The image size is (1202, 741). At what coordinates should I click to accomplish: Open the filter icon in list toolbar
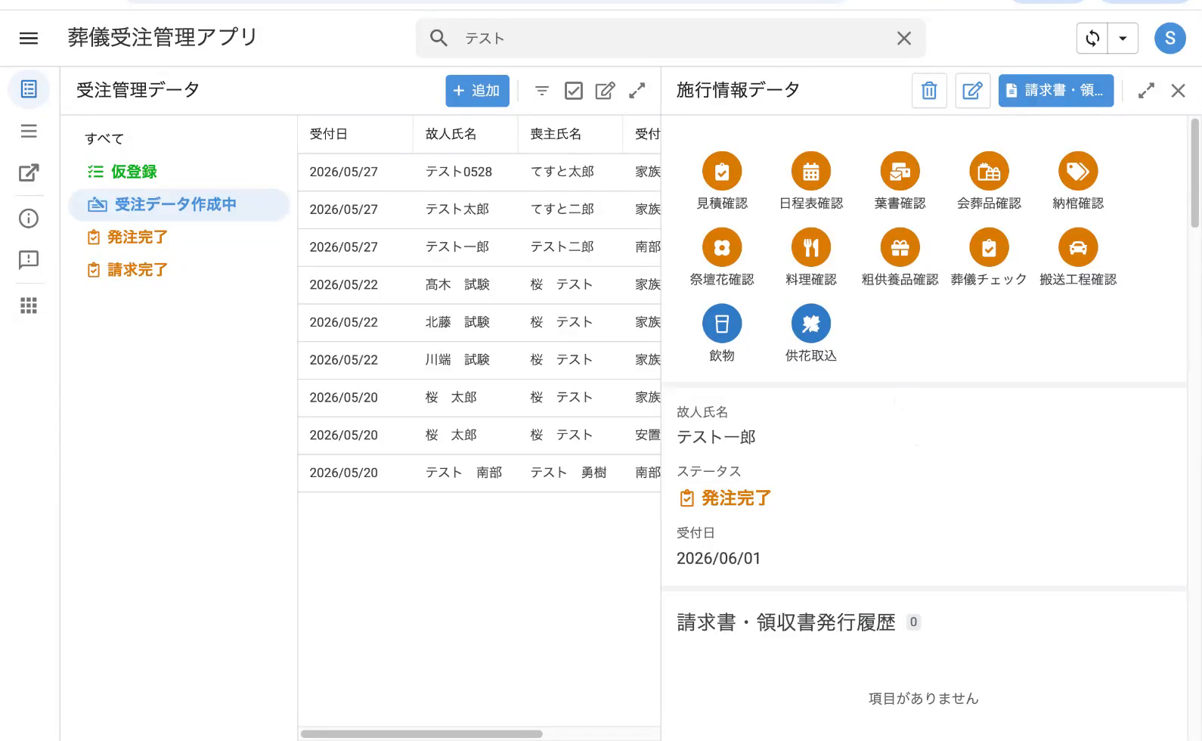point(541,91)
